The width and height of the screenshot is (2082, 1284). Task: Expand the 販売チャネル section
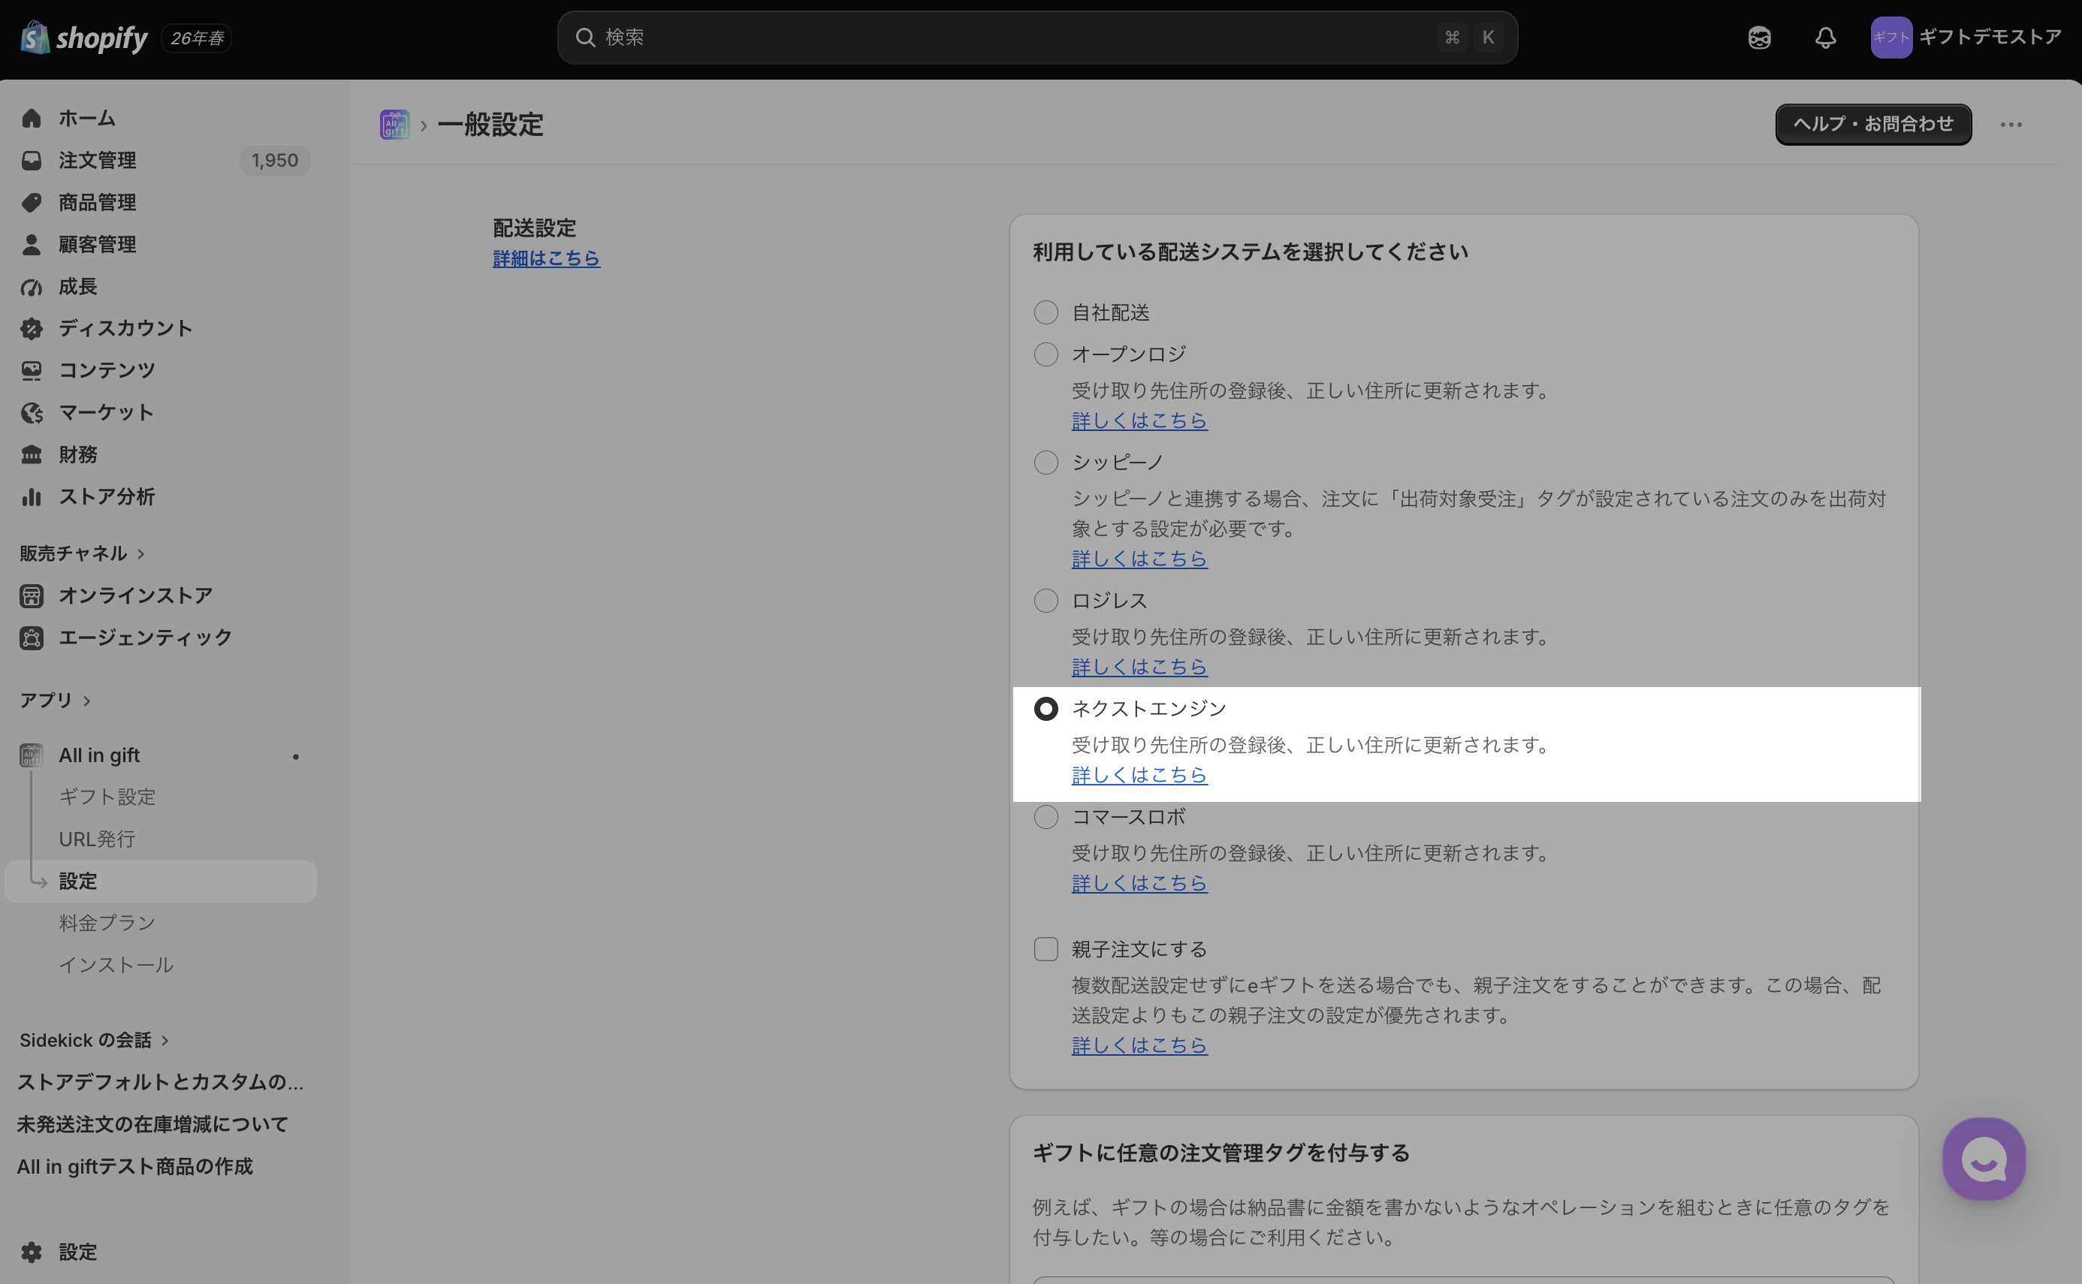pos(83,553)
